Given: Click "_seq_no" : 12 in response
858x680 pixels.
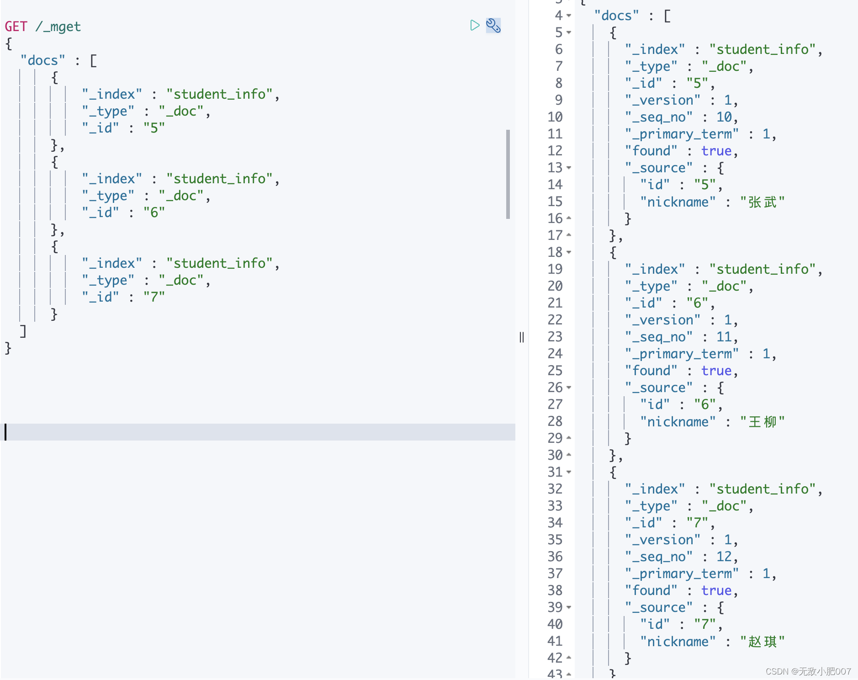Looking at the screenshot, I should coord(682,557).
